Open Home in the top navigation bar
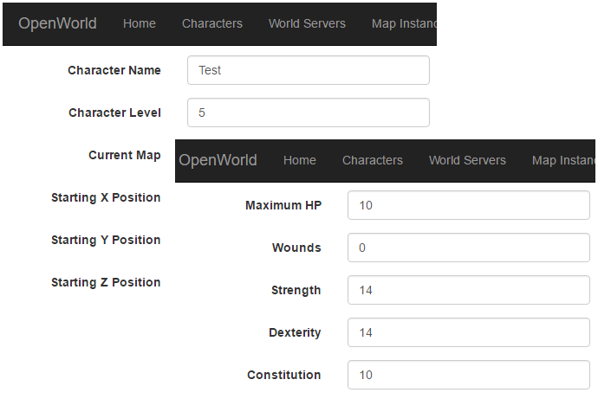Viewport: 598px width, 399px height. (x=140, y=23)
